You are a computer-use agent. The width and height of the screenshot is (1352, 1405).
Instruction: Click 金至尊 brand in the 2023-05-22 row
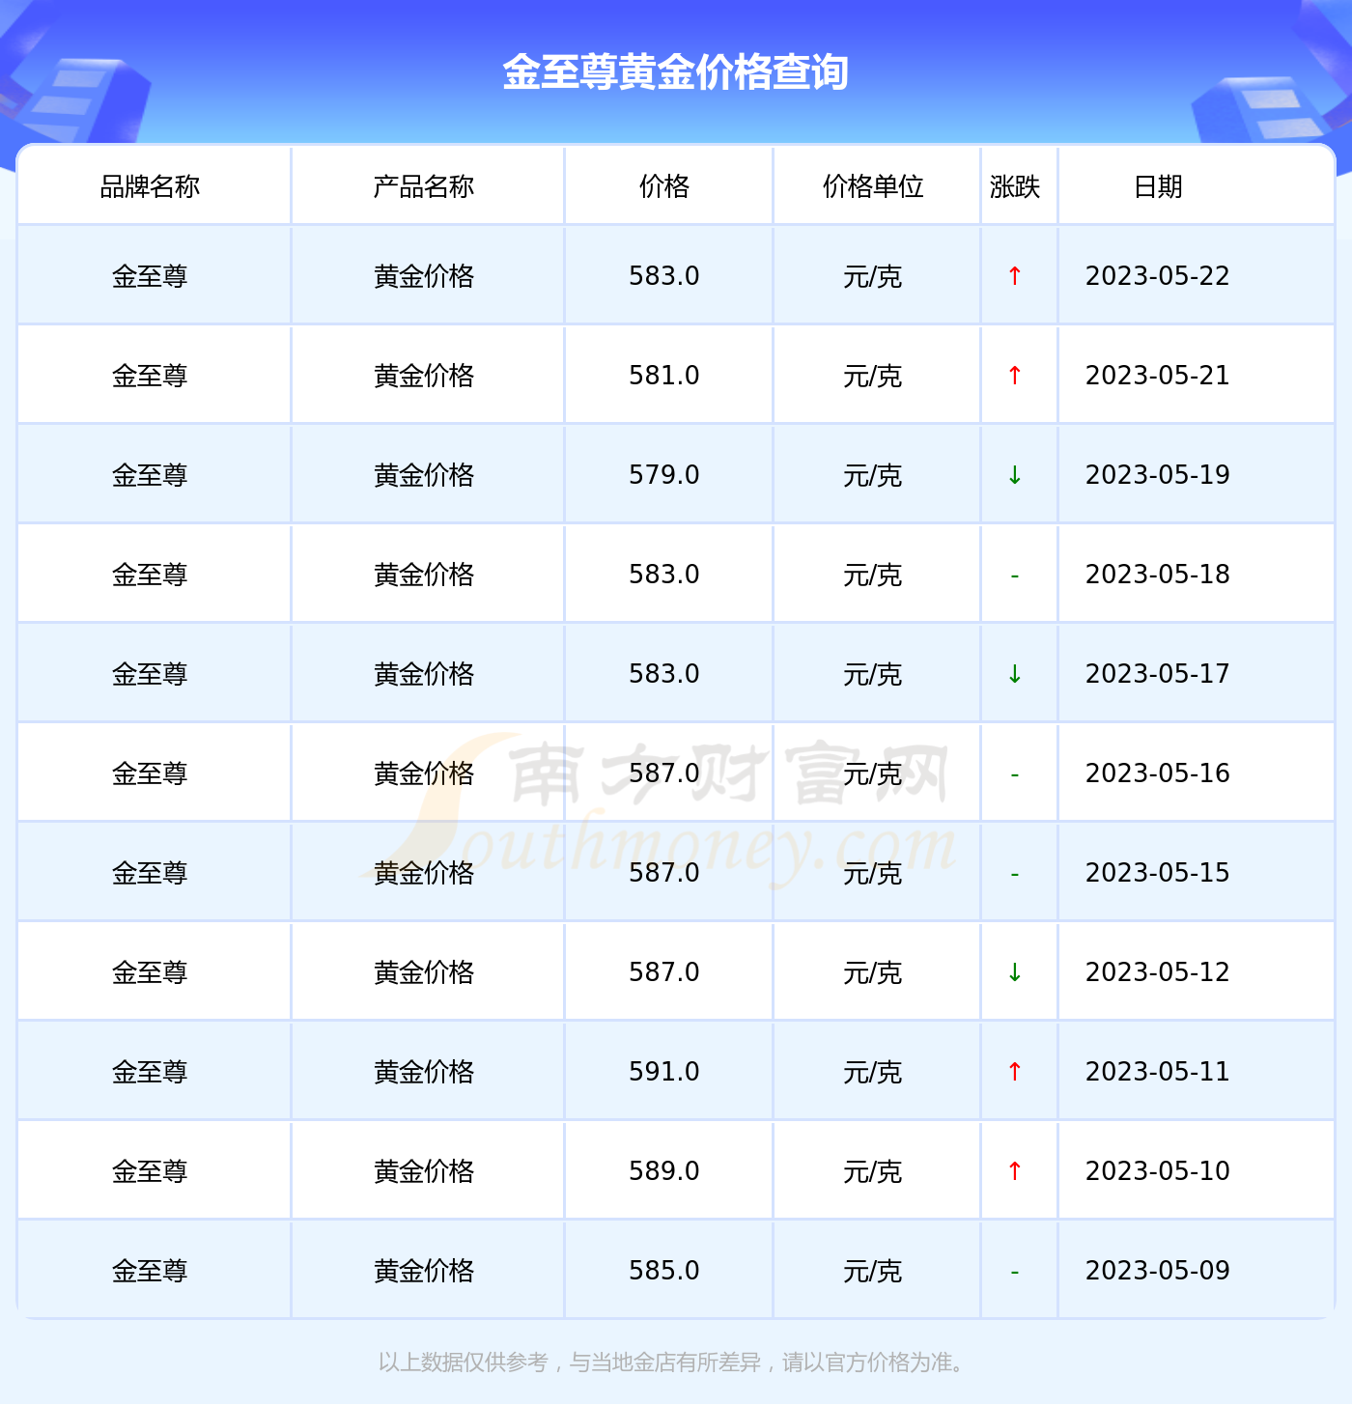(x=150, y=277)
